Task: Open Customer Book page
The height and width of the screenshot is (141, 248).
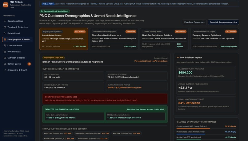Action: tap(18, 46)
